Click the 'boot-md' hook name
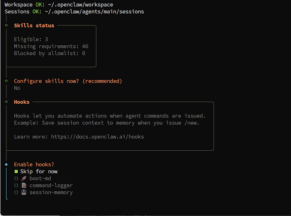 40,178
